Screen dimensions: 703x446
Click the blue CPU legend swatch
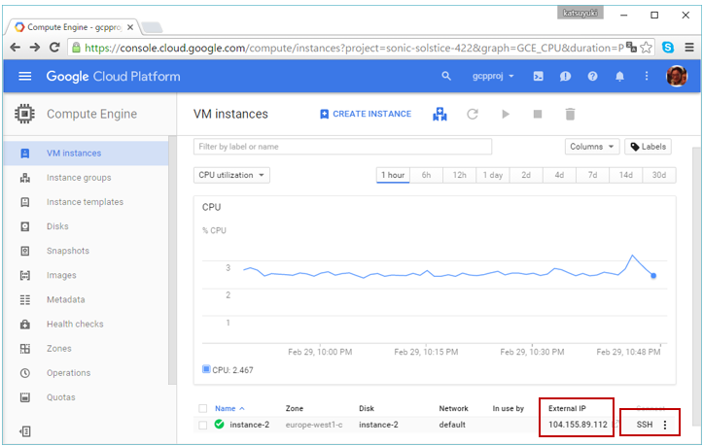[206, 369]
